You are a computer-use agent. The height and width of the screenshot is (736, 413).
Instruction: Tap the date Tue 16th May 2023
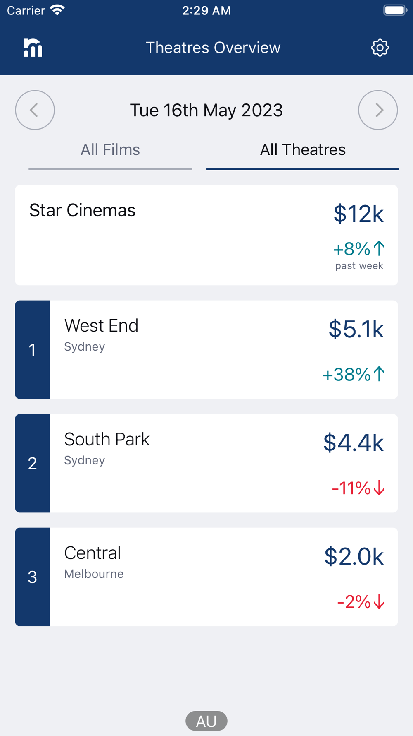(x=206, y=111)
